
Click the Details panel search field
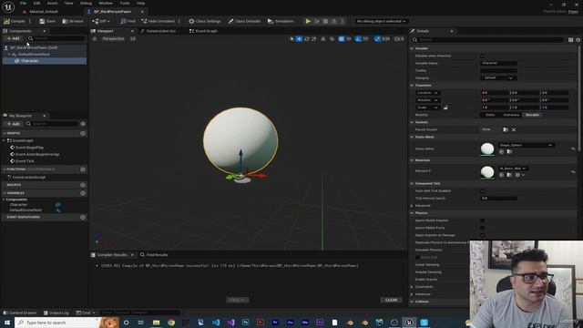[490, 40]
